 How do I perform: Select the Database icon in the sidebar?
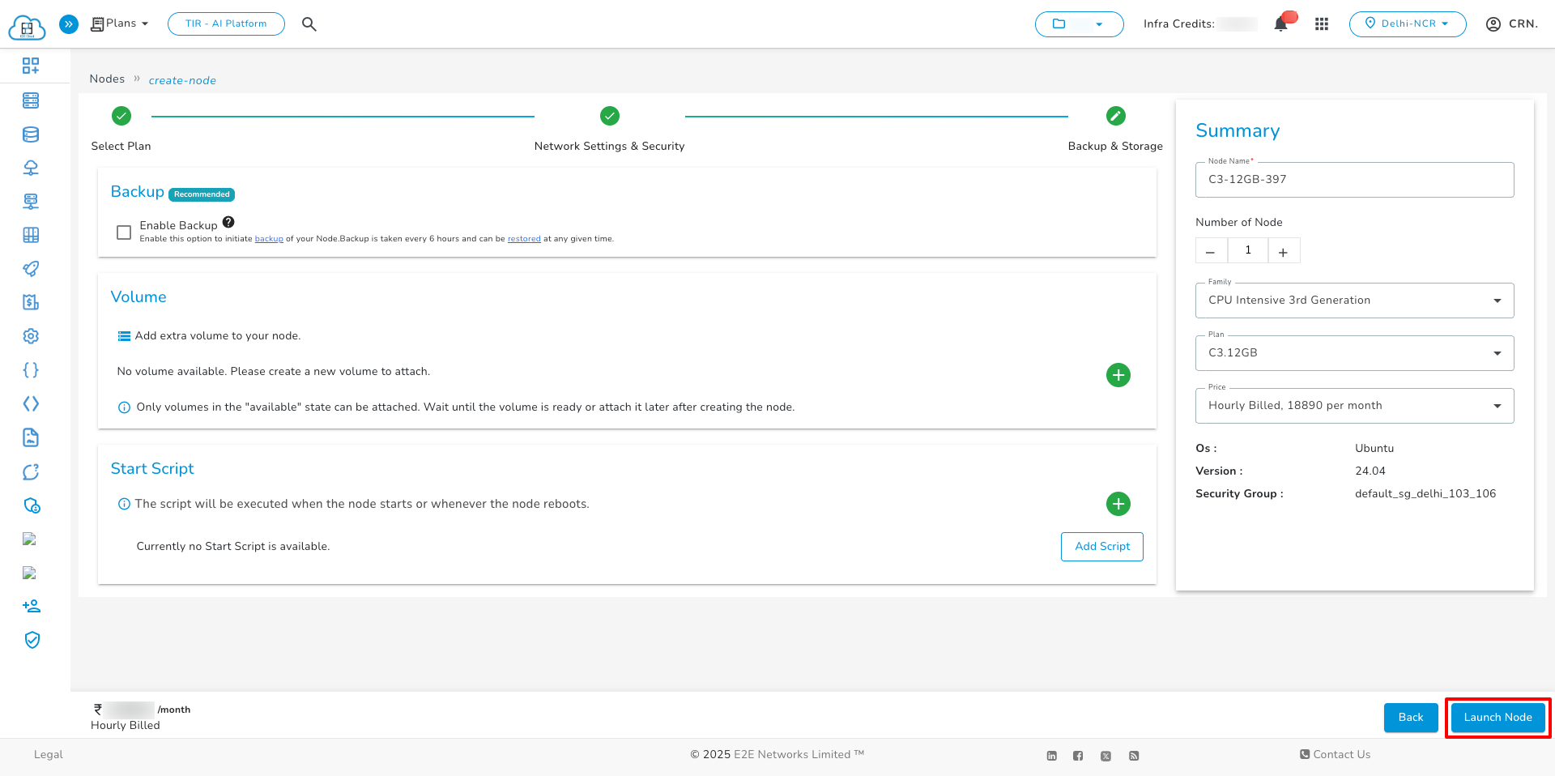[31, 134]
